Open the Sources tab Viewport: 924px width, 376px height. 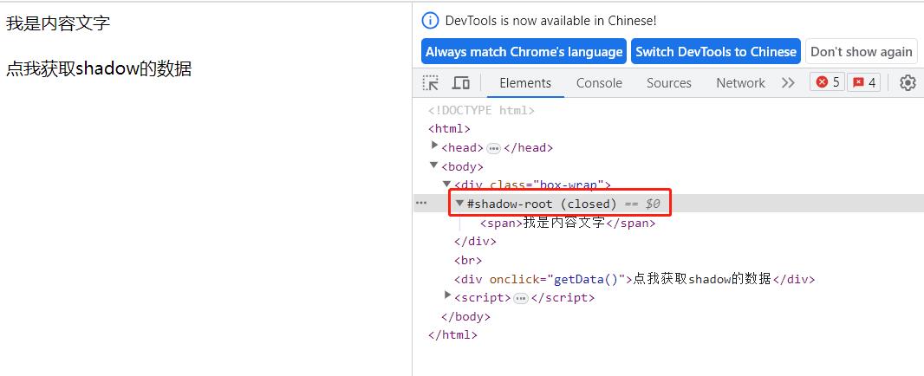click(669, 83)
